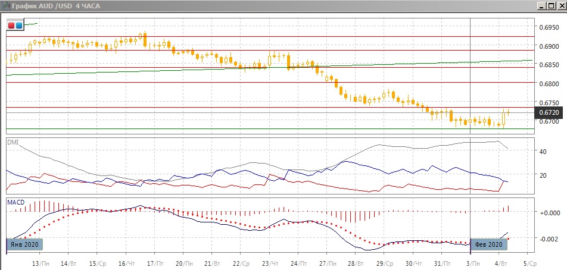
Task: Click the 0.6700 price axis label
Action: [549, 122]
